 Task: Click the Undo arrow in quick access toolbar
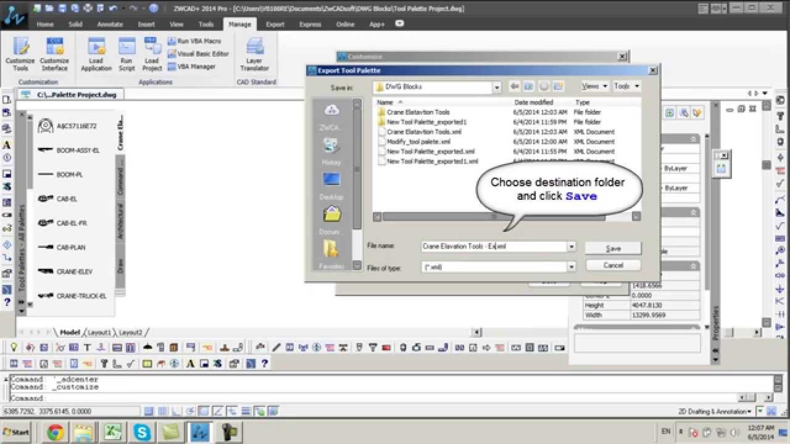coord(112,8)
